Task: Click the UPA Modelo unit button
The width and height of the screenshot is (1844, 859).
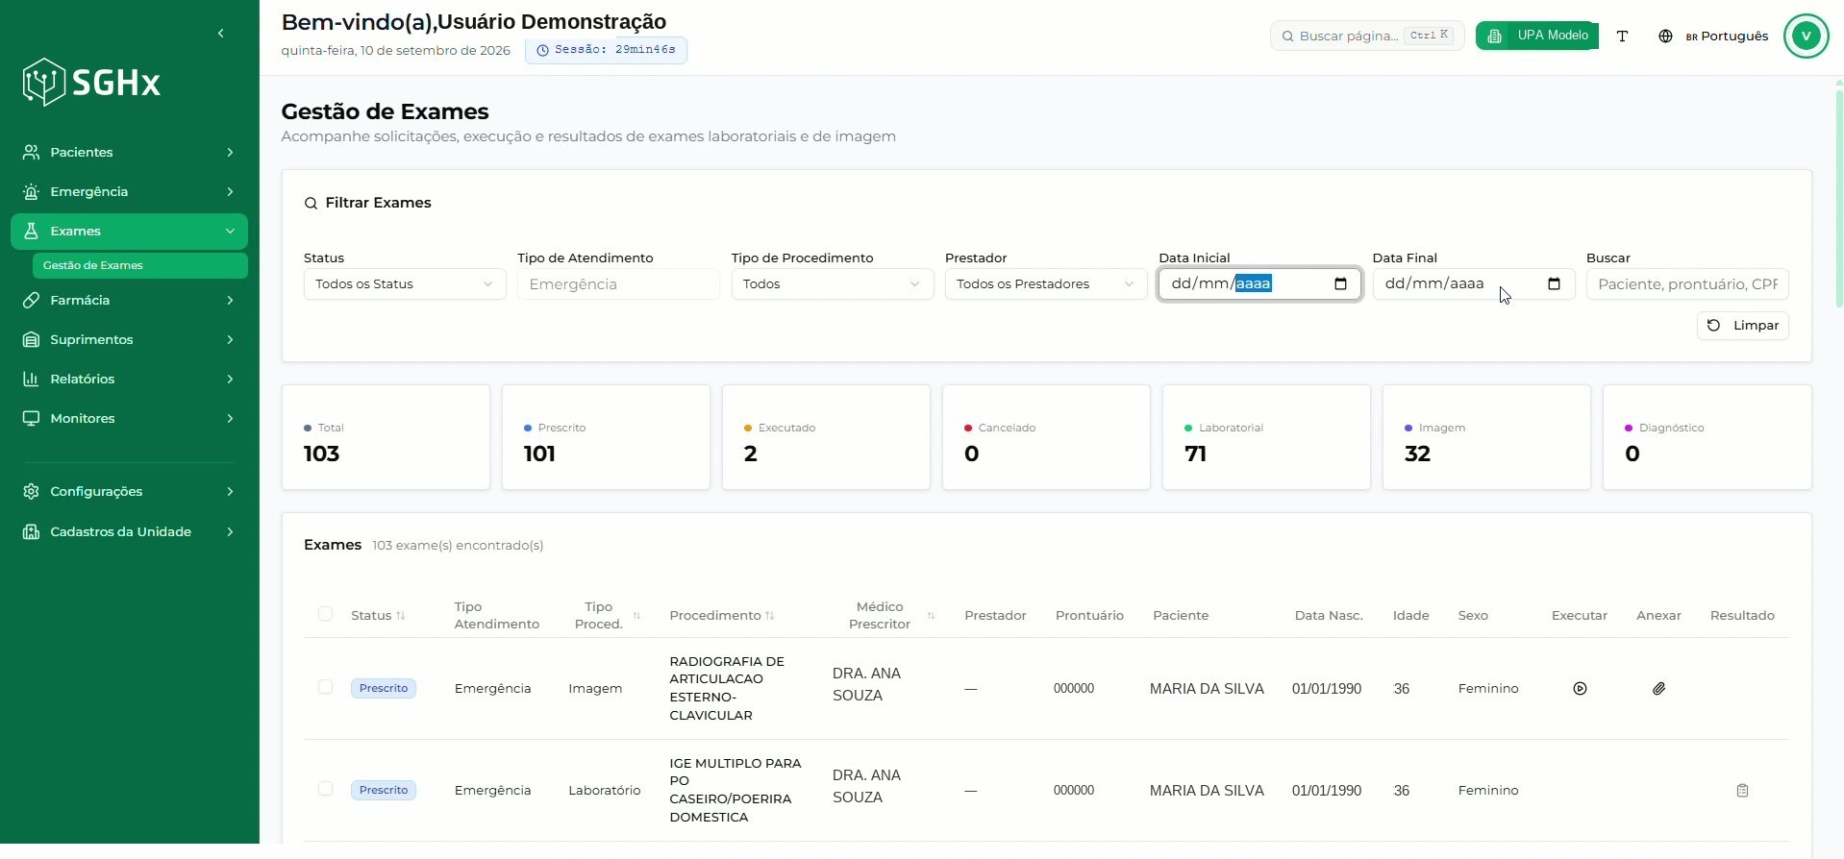Action: click(x=1536, y=36)
